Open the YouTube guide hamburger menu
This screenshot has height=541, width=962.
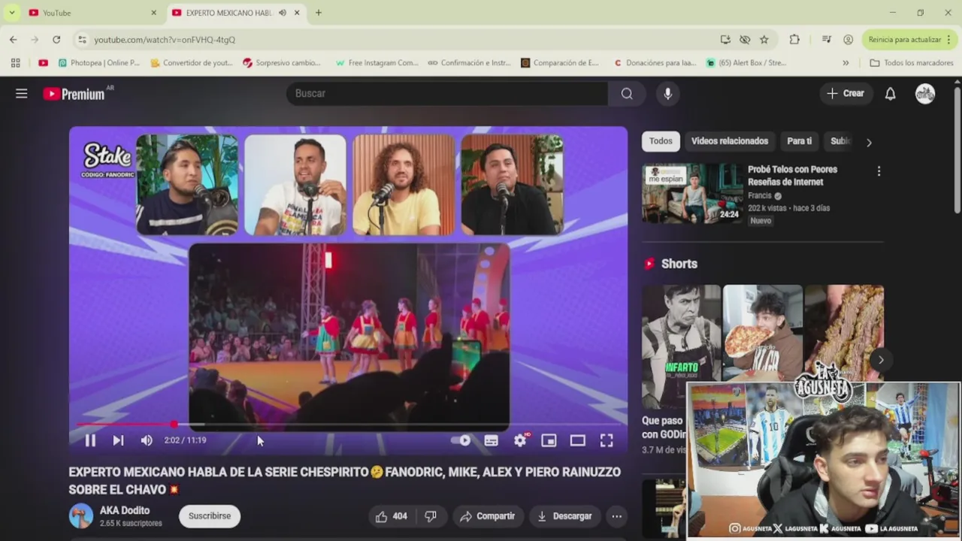[21, 93]
